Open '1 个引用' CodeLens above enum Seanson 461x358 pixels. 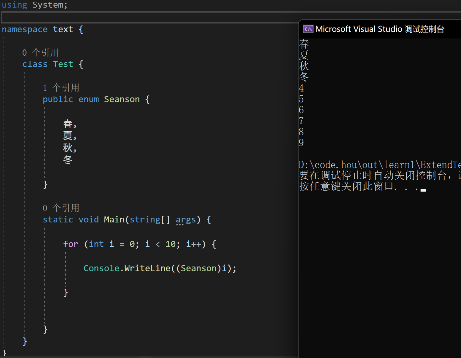point(61,88)
